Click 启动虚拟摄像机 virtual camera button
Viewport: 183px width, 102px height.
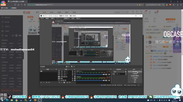point(135,76)
